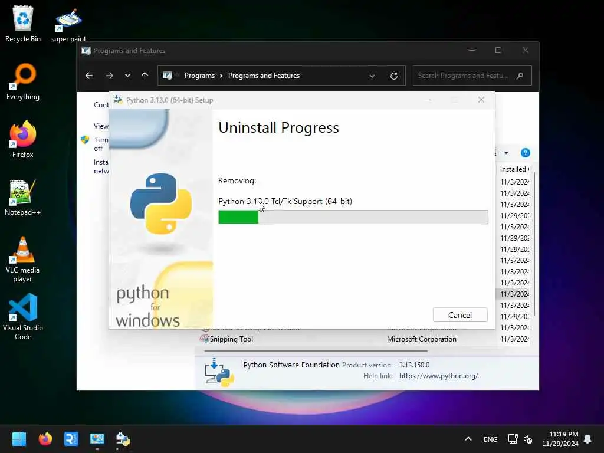Click the search magnifier icon
The width and height of the screenshot is (604, 453).
pyautogui.click(x=520, y=75)
